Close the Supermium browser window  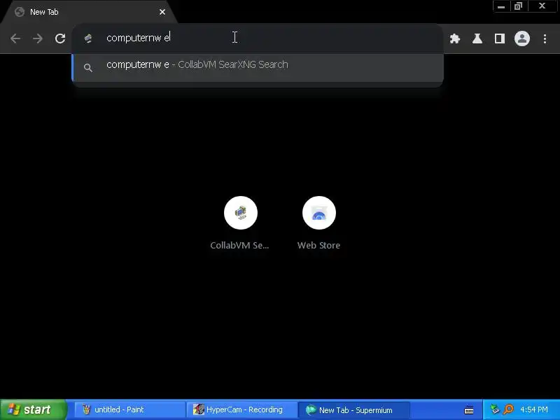(542, 6)
